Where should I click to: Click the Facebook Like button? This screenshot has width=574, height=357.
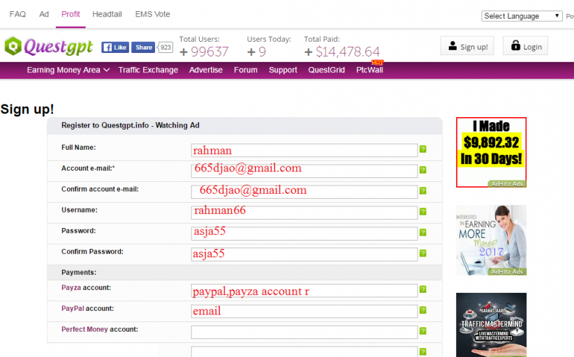(x=115, y=47)
